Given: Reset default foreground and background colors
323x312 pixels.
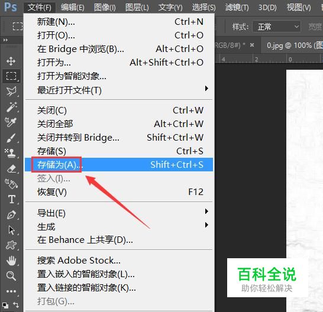Looking at the screenshot, I should 5,305.
